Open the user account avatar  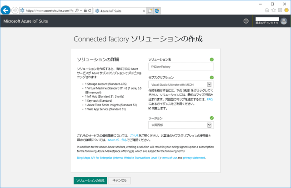284,21
